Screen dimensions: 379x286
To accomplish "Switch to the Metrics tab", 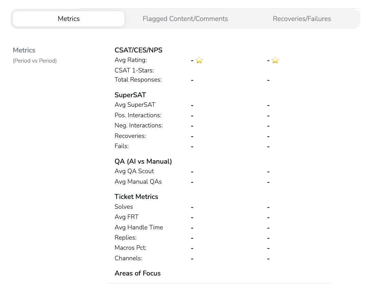I will pos(69,19).
